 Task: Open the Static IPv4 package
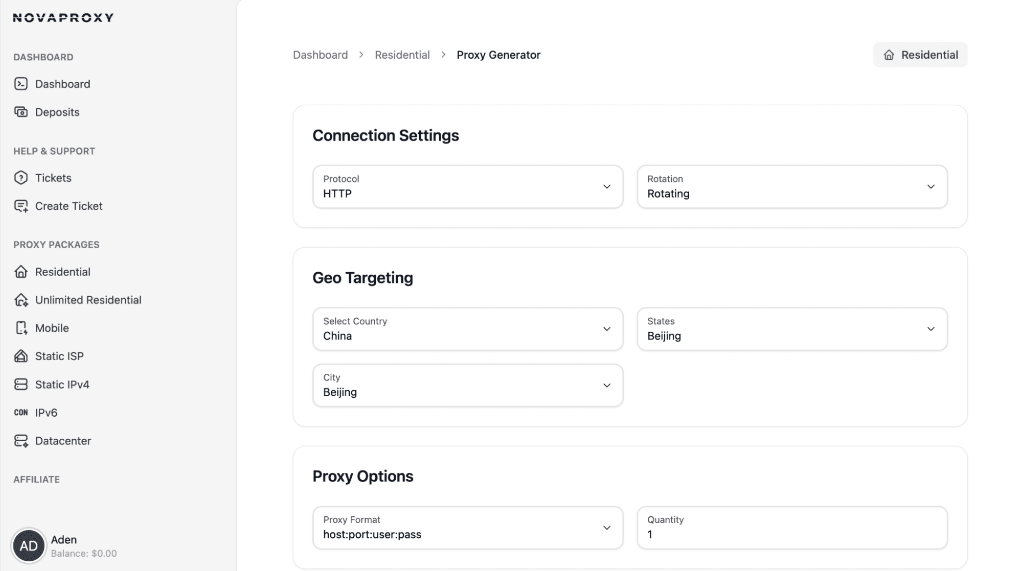click(61, 384)
